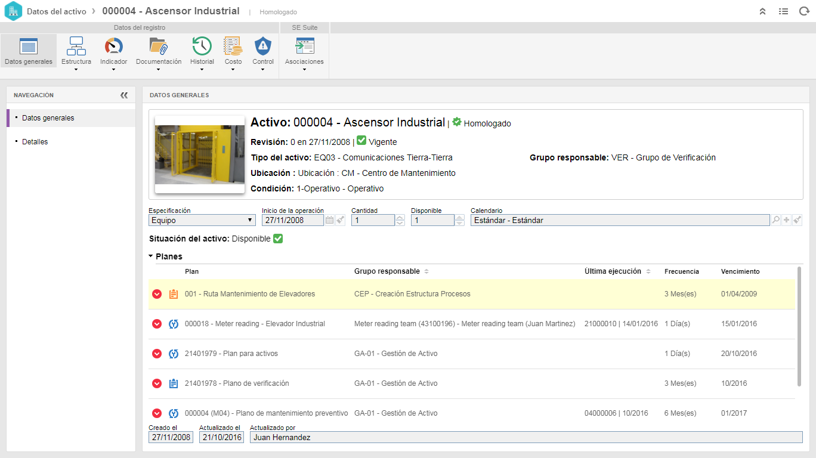Expand the Estructura dropdown arrow
This screenshot has height=458, width=816.
(76, 70)
